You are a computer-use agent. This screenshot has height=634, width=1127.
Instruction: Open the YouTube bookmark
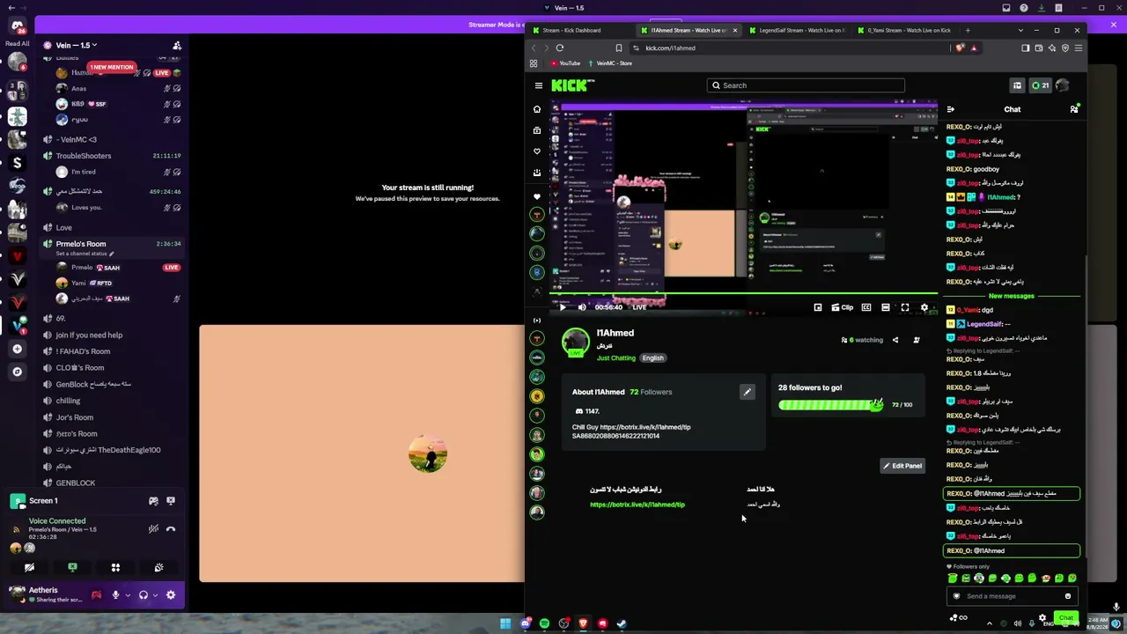[565, 63]
